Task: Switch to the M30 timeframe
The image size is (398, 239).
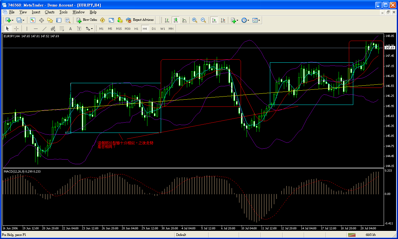Action: pos(128,29)
